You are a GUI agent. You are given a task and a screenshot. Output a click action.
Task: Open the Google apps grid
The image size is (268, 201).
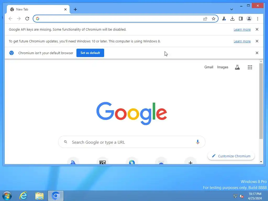[250, 67]
